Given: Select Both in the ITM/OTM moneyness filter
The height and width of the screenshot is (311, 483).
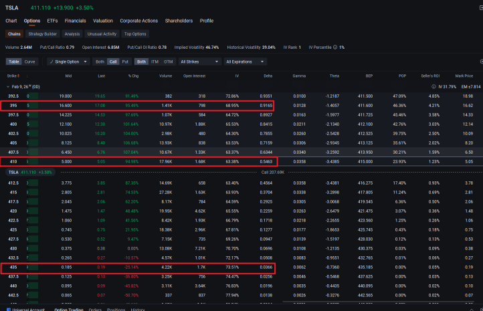Looking at the screenshot, I should pos(141,62).
